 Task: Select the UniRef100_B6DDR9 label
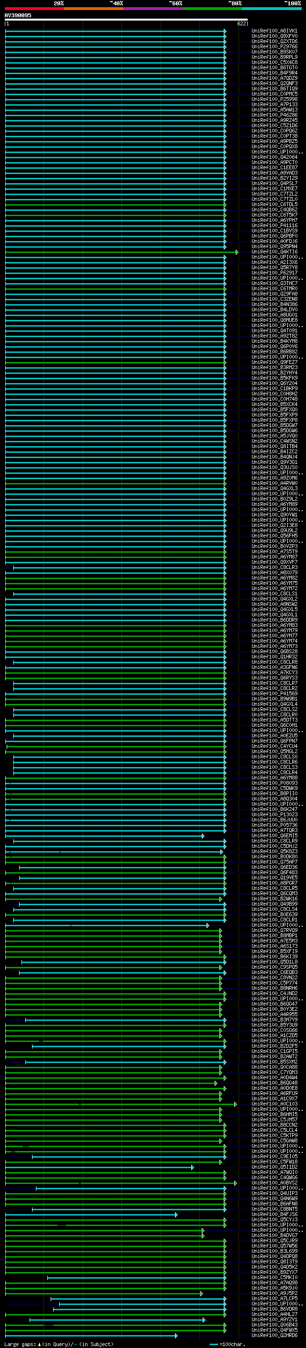[x=274, y=620]
